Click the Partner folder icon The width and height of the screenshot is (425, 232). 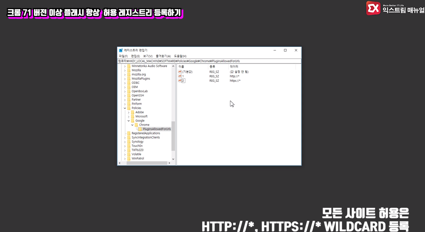[x=129, y=100]
